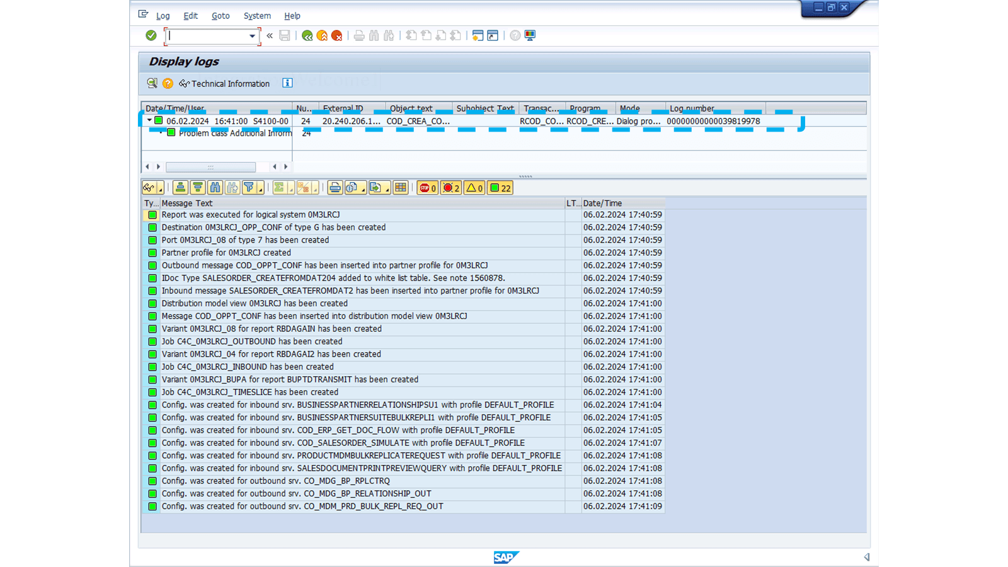Click the Log number column header
The width and height of the screenshot is (1008, 567).
click(716, 108)
